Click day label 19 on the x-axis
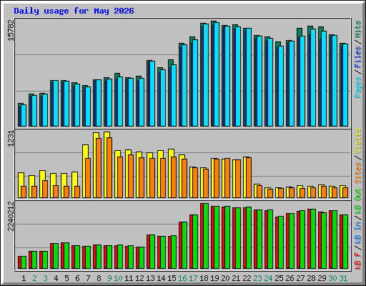The image size is (366, 286). [214, 278]
